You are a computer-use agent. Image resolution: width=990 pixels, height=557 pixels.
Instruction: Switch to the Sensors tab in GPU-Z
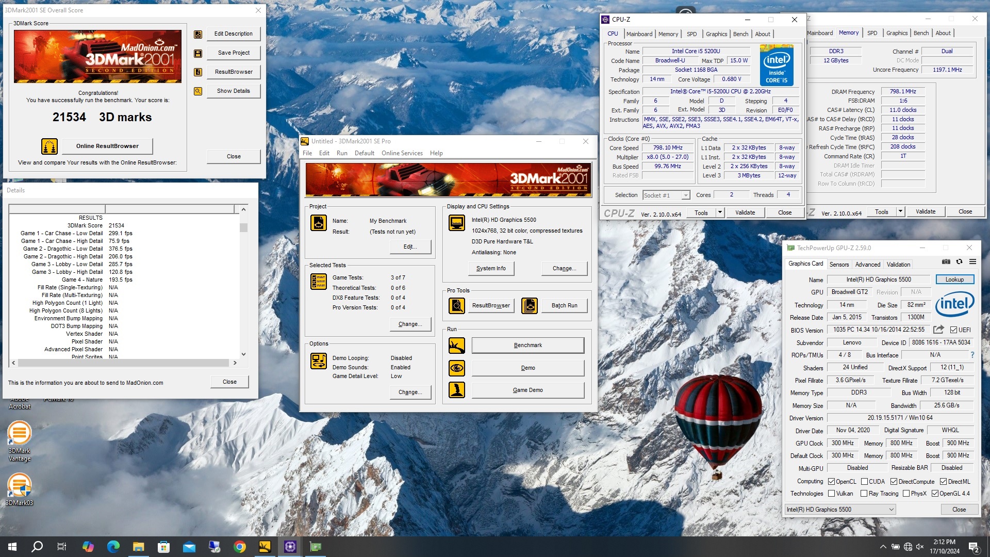click(x=839, y=265)
